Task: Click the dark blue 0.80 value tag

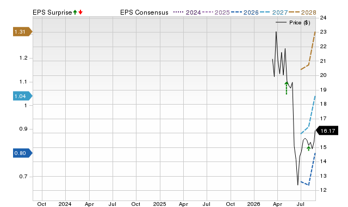Action: [23, 153]
